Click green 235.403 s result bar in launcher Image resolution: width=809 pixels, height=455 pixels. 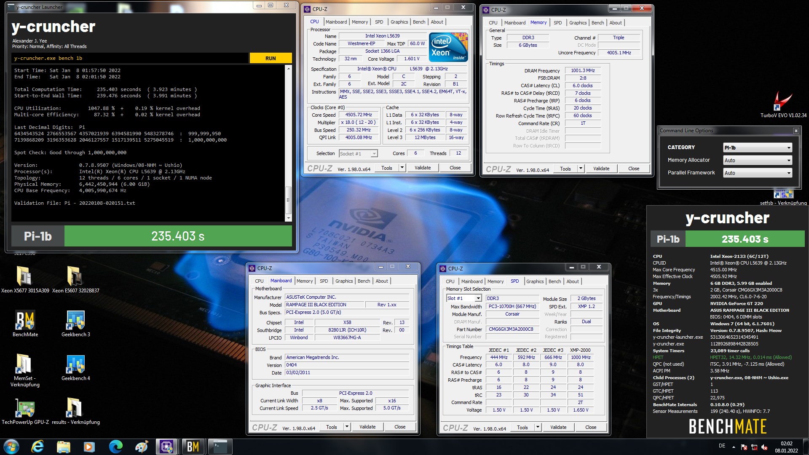pyautogui.click(x=178, y=236)
